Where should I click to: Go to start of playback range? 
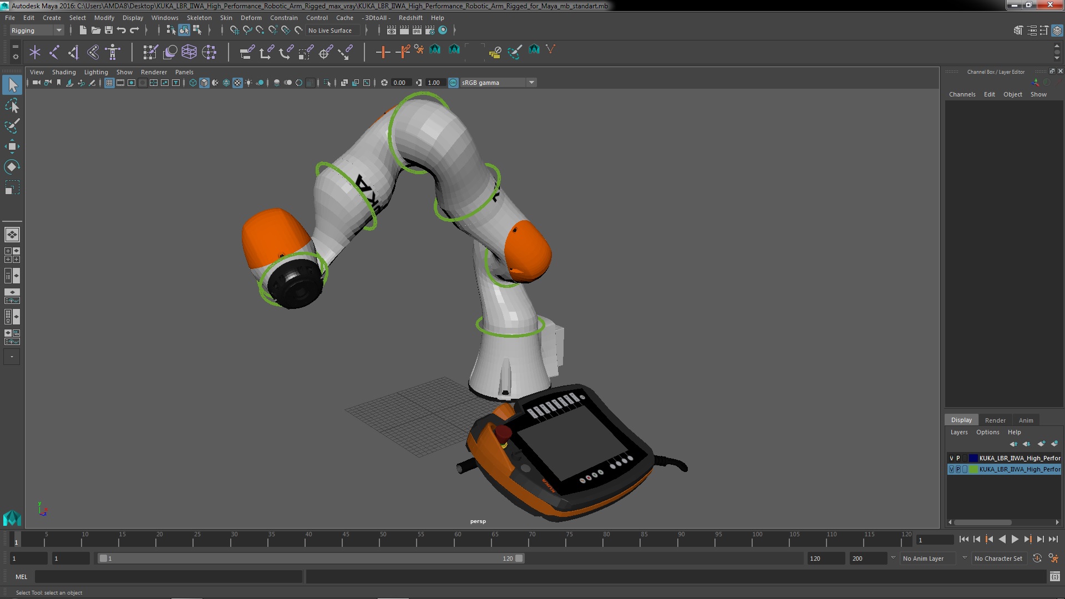click(963, 539)
